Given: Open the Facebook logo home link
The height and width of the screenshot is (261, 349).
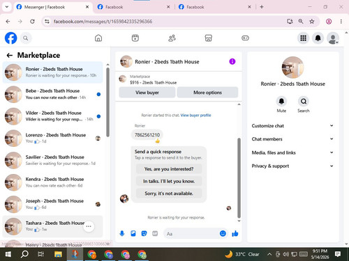Looking at the screenshot, I should click(x=10, y=38).
